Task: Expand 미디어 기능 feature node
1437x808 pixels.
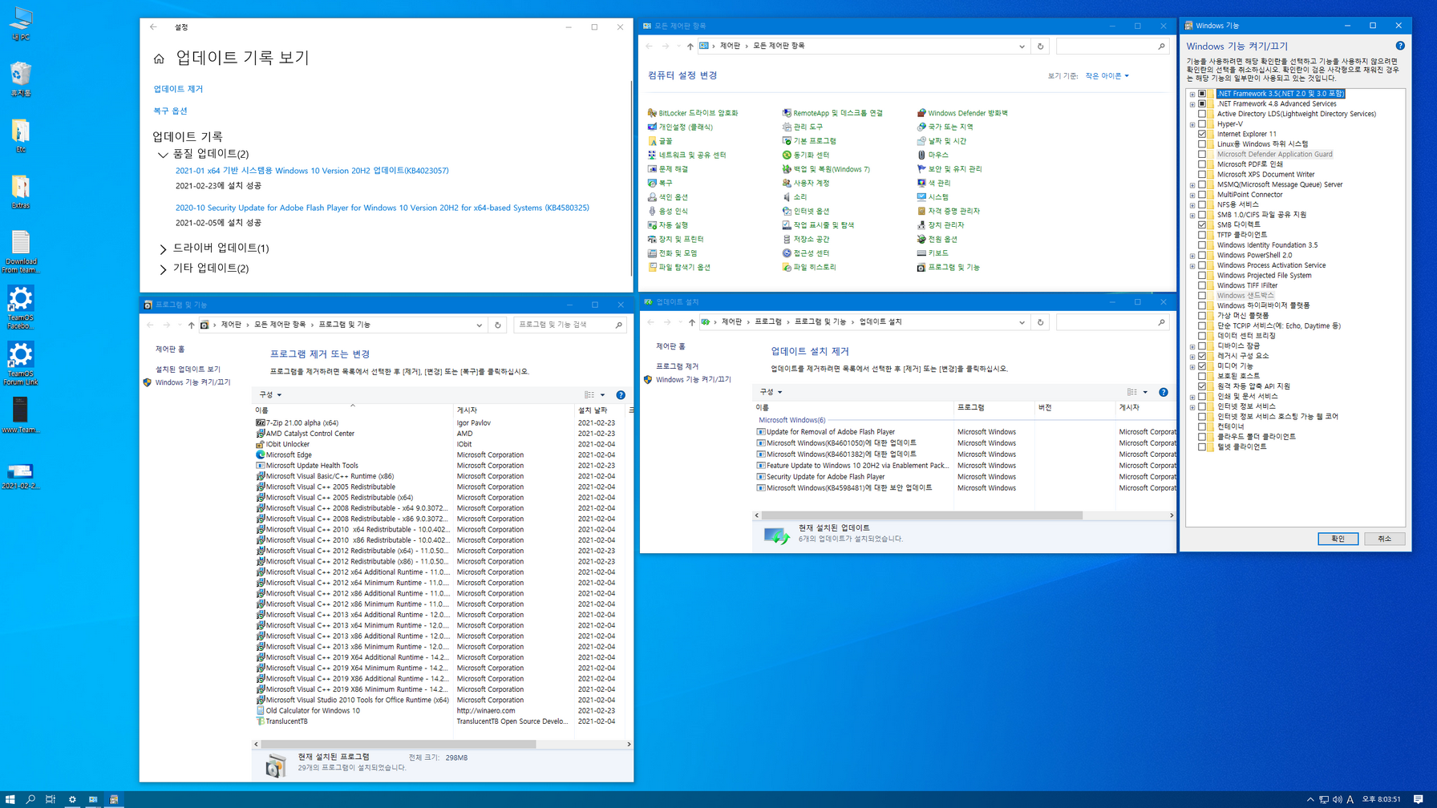Action: [1192, 366]
